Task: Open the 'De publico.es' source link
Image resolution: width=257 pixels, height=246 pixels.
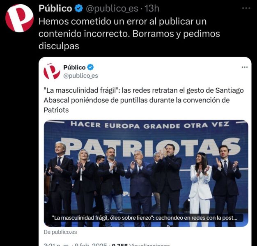Action: pyautogui.click(x=60, y=232)
